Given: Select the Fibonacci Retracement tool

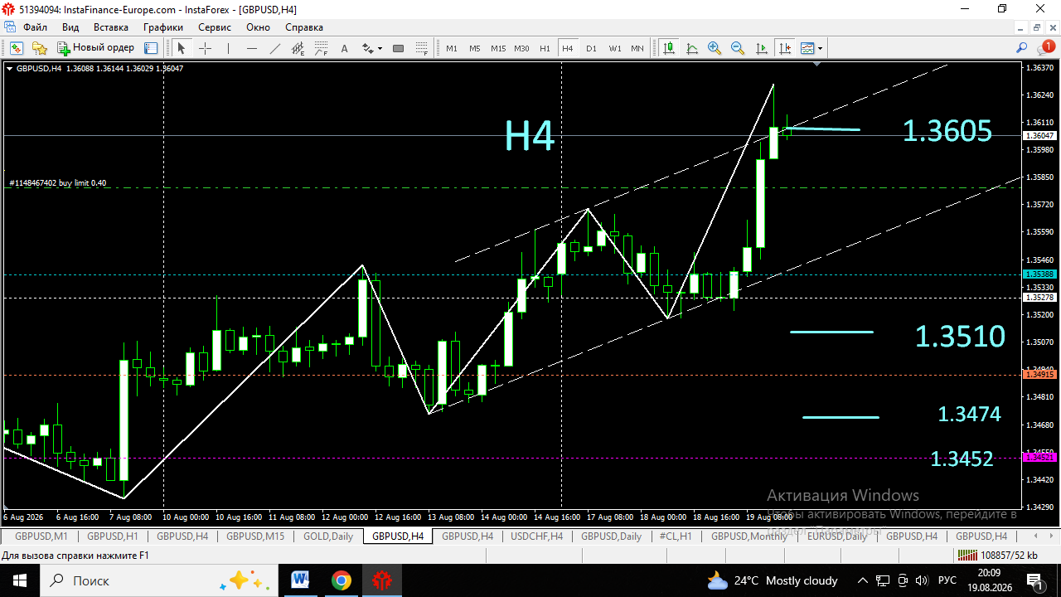Looking at the screenshot, I should coord(321,48).
